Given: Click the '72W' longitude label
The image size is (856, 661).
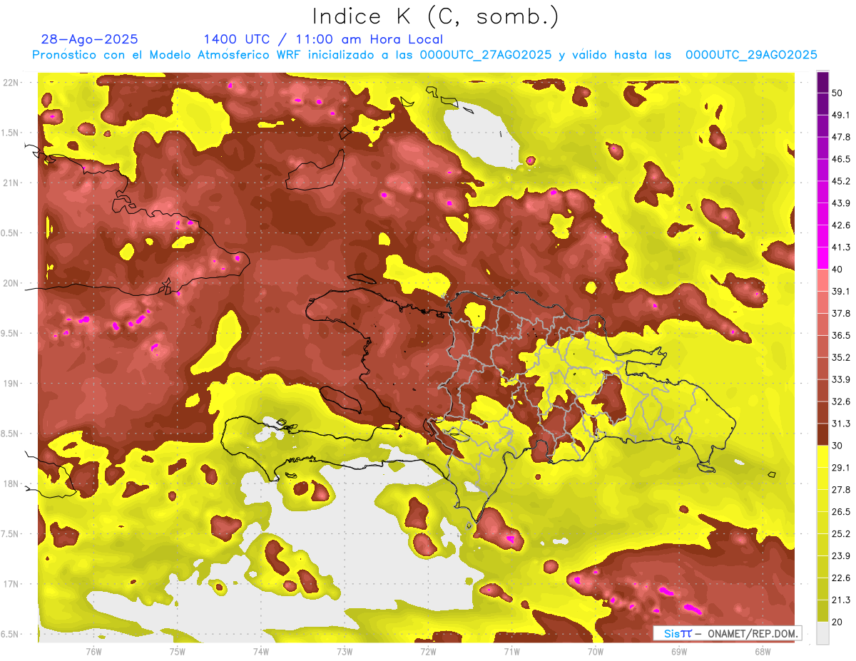Looking at the screenshot, I should (428, 651).
